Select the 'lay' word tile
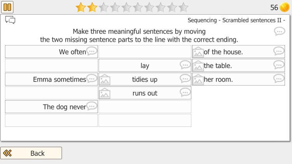 [x=145, y=65]
